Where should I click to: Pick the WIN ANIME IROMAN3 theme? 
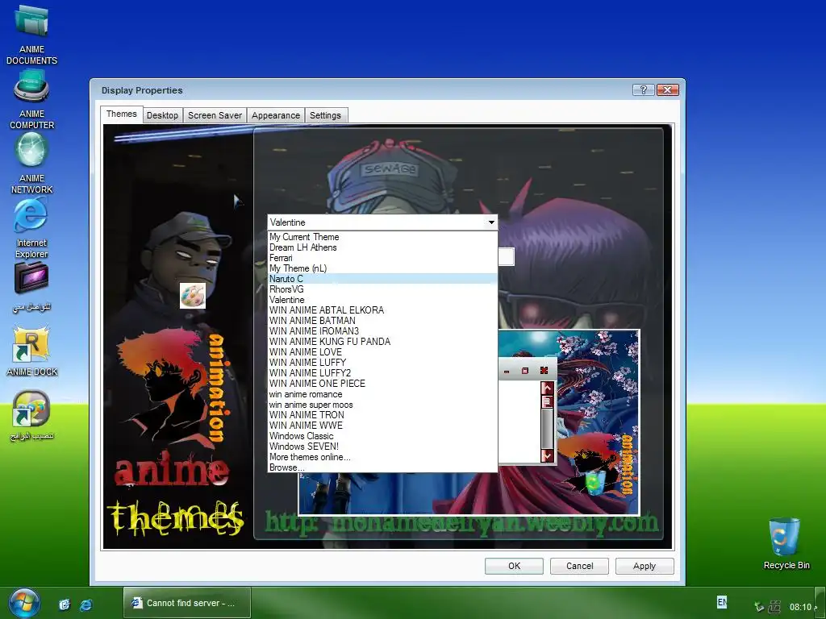click(382, 331)
